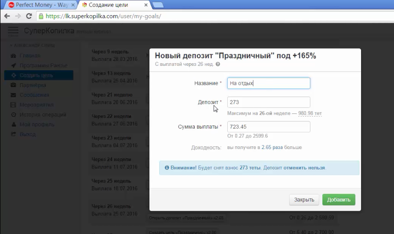
Task: Click the help question mark icon in dialog subtitle
Action: coord(218,64)
